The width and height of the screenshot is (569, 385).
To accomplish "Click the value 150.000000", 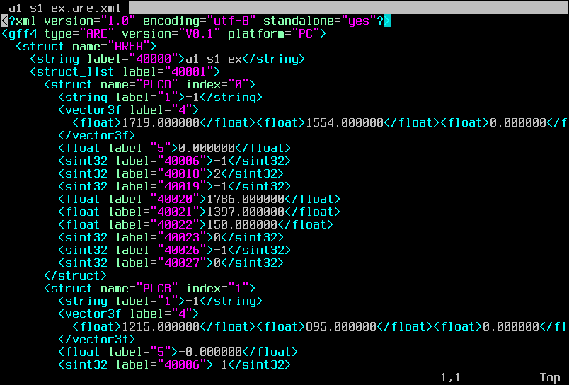I will (242, 224).
